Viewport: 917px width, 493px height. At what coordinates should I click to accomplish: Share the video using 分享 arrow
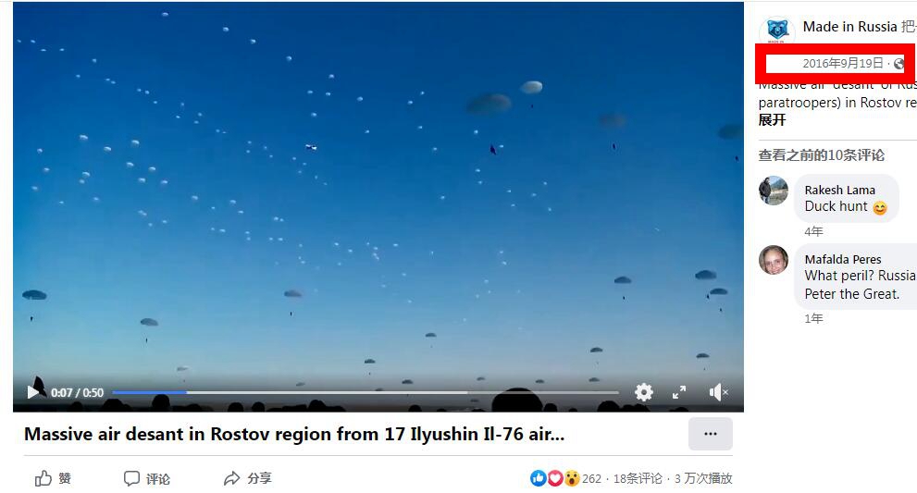pyautogui.click(x=247, y=478)
